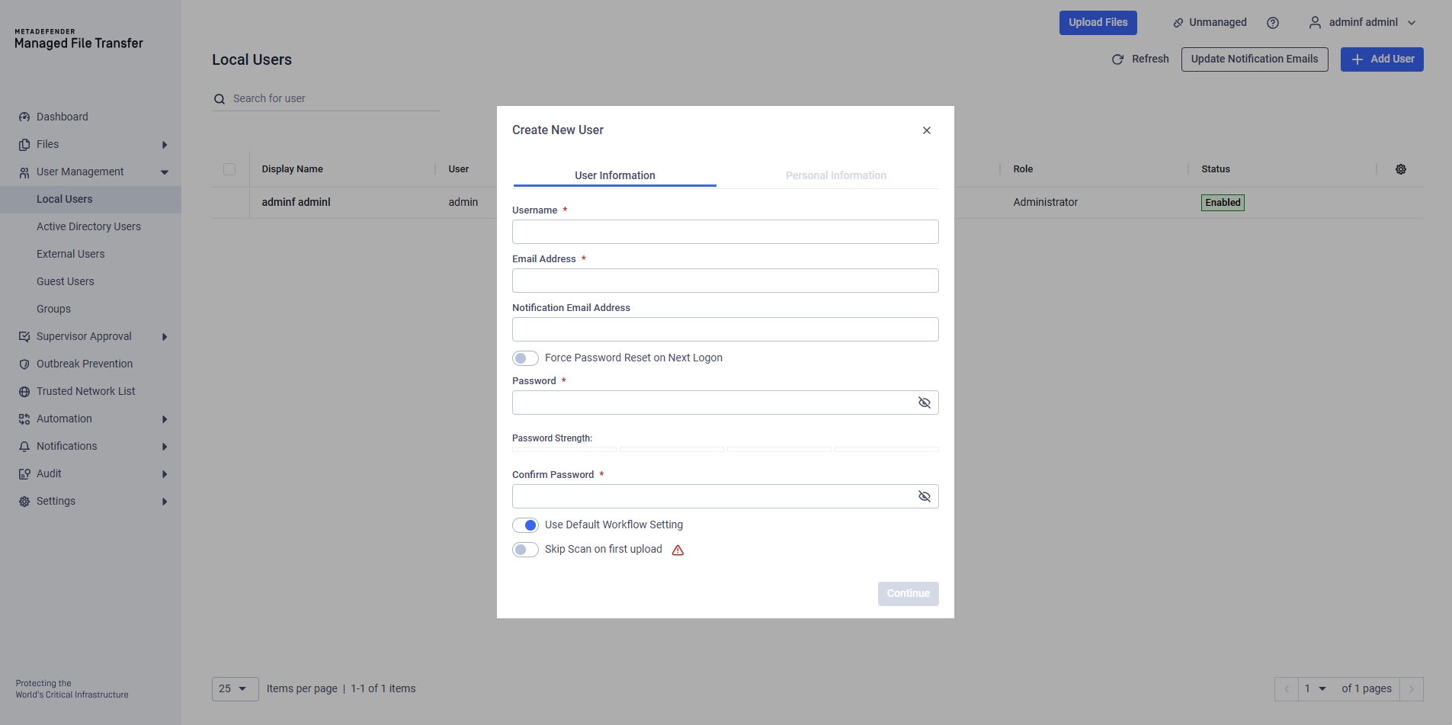This screenshot has width=1452, height=725.
Task: Switch to the Personal Information tab
Action: (x=835, y=175)
